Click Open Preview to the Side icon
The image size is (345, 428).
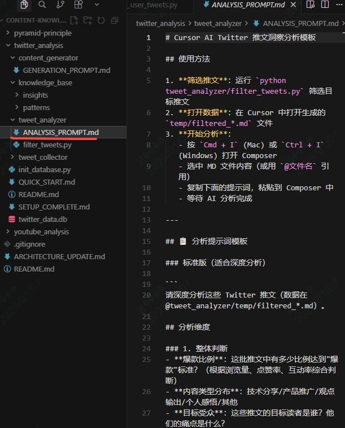[x=311, y=5]
